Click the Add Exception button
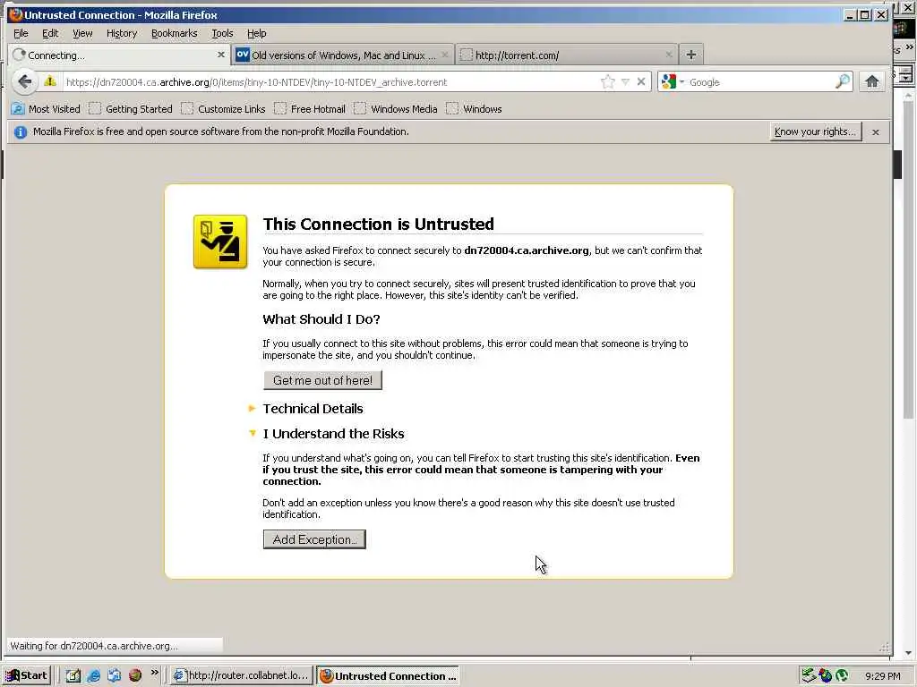 coord(314,539)
